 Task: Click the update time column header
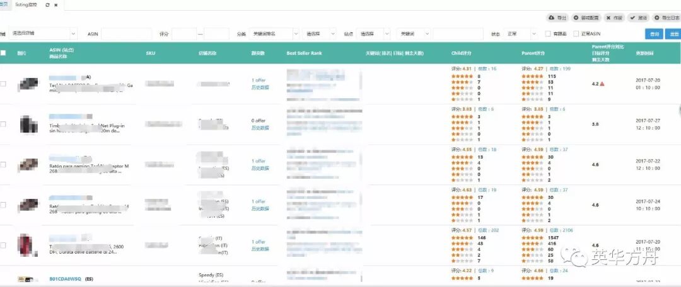644,53
